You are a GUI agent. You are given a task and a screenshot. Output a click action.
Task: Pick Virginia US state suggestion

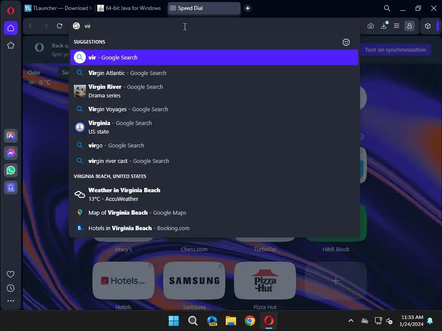[x=214, y=127]
